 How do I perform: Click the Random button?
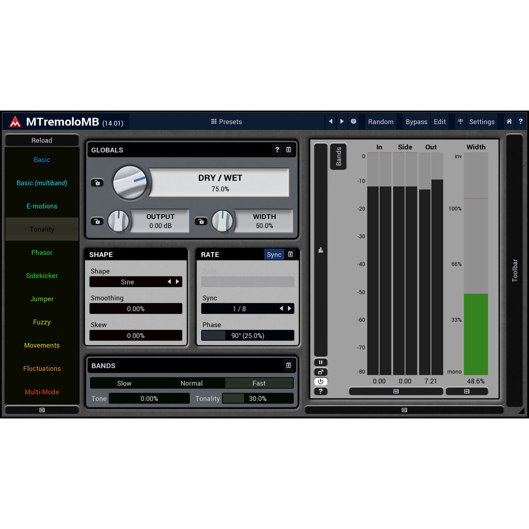[x=381, y=122]
